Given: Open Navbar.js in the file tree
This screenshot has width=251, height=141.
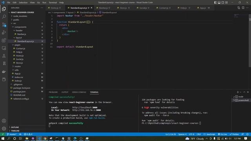Looking at the screenshot, I should 22,34.
